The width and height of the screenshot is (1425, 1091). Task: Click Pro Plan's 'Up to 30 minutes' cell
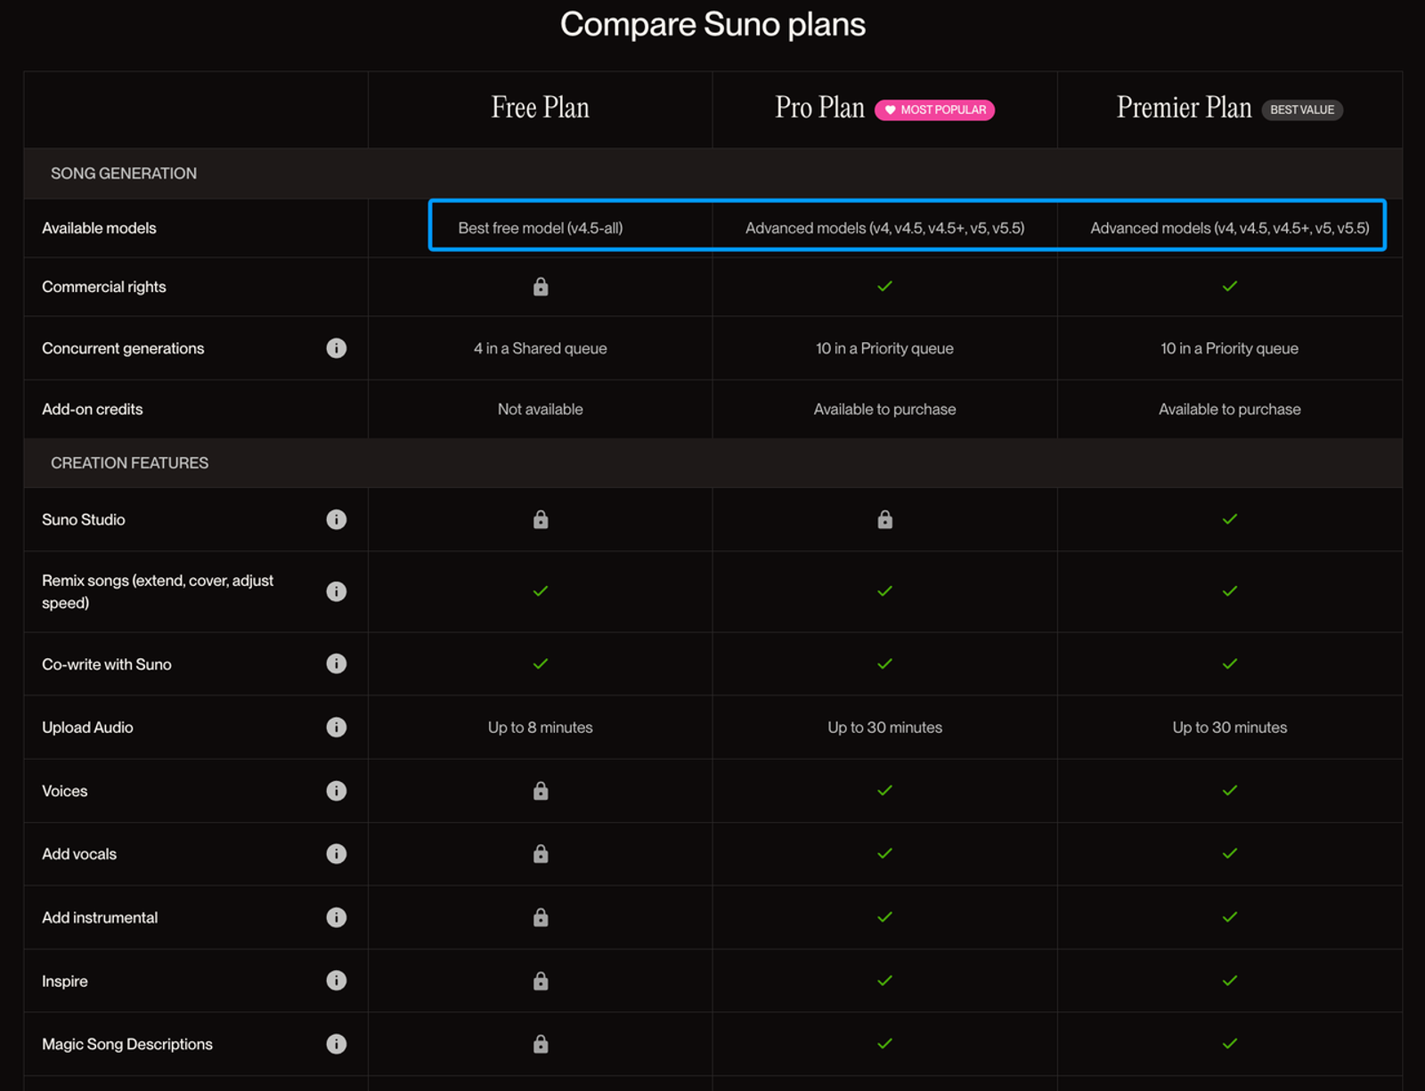884,728
